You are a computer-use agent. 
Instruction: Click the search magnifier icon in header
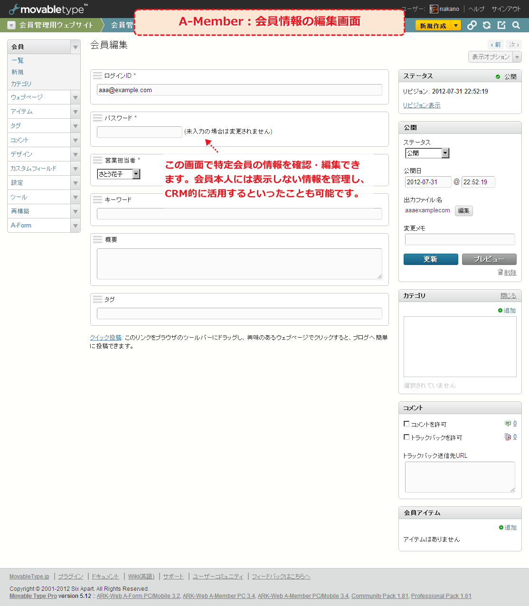pyautogui.click(x=516, y=26)
